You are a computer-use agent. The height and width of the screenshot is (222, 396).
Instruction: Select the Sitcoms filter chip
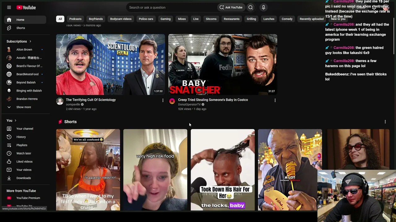[211, 19]
